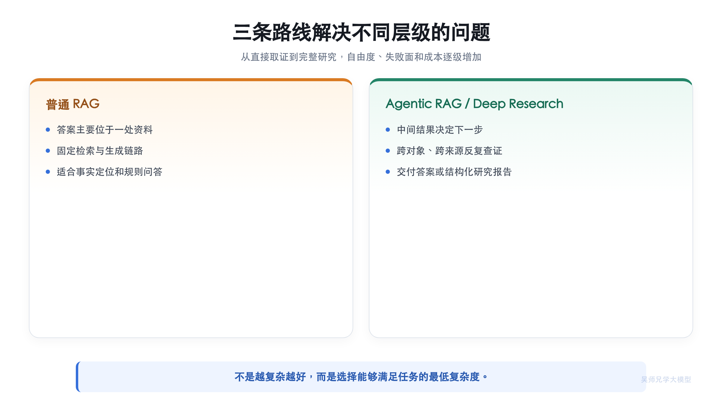Select bullet 答案主要位于一处资料
The width and height of the screenshot is (722, 406).
[105, 130]
